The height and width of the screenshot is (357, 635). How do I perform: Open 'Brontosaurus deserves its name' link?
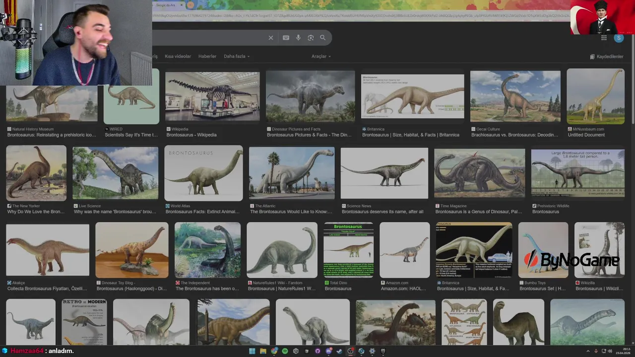[382, 212]
